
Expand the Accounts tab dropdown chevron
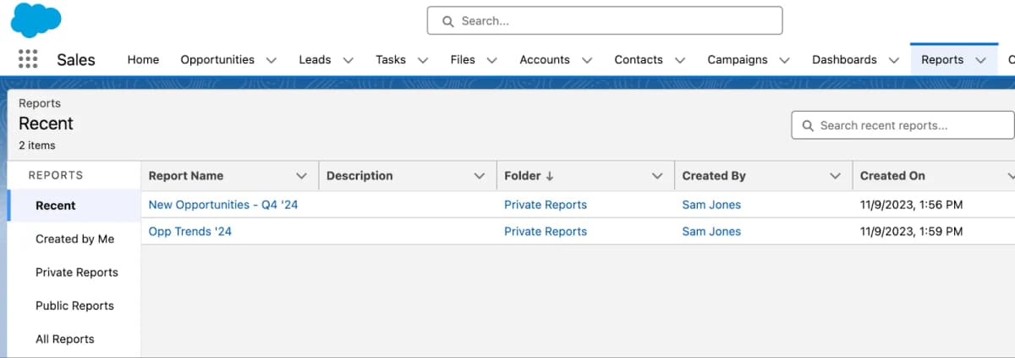tap(587, 60)
